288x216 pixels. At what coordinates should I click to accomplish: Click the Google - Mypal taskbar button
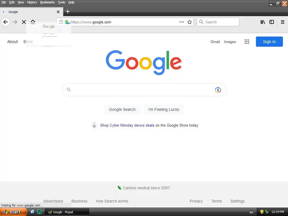click(x=67, y=212)
